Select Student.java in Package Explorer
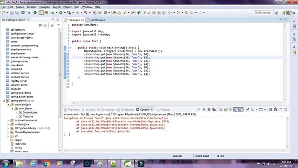 point(30,112)
